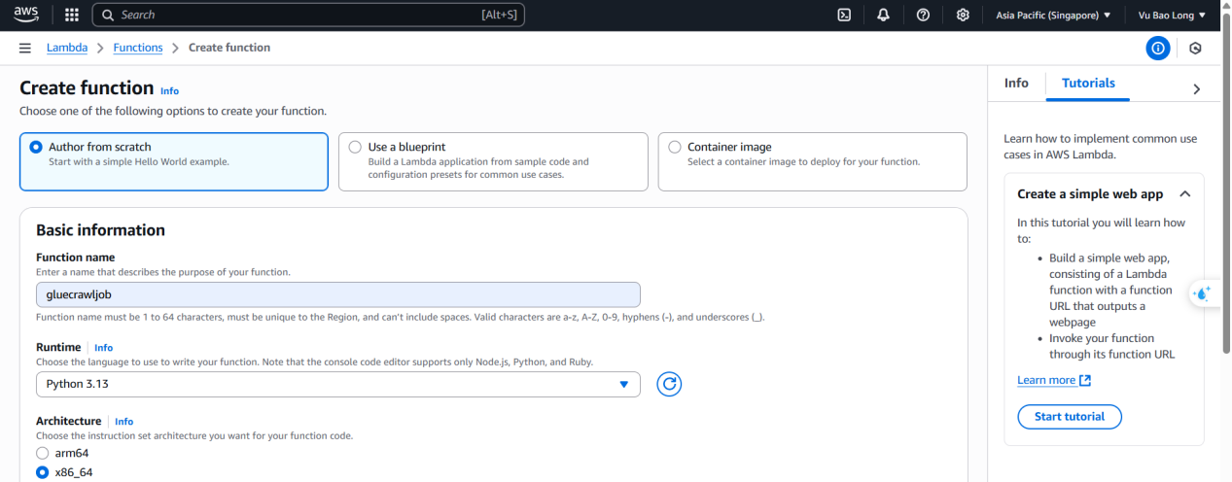The width and height of the screenshot is (1232, 482).
Task: Click the Basic information heading
Action: [x=100, y=230]
